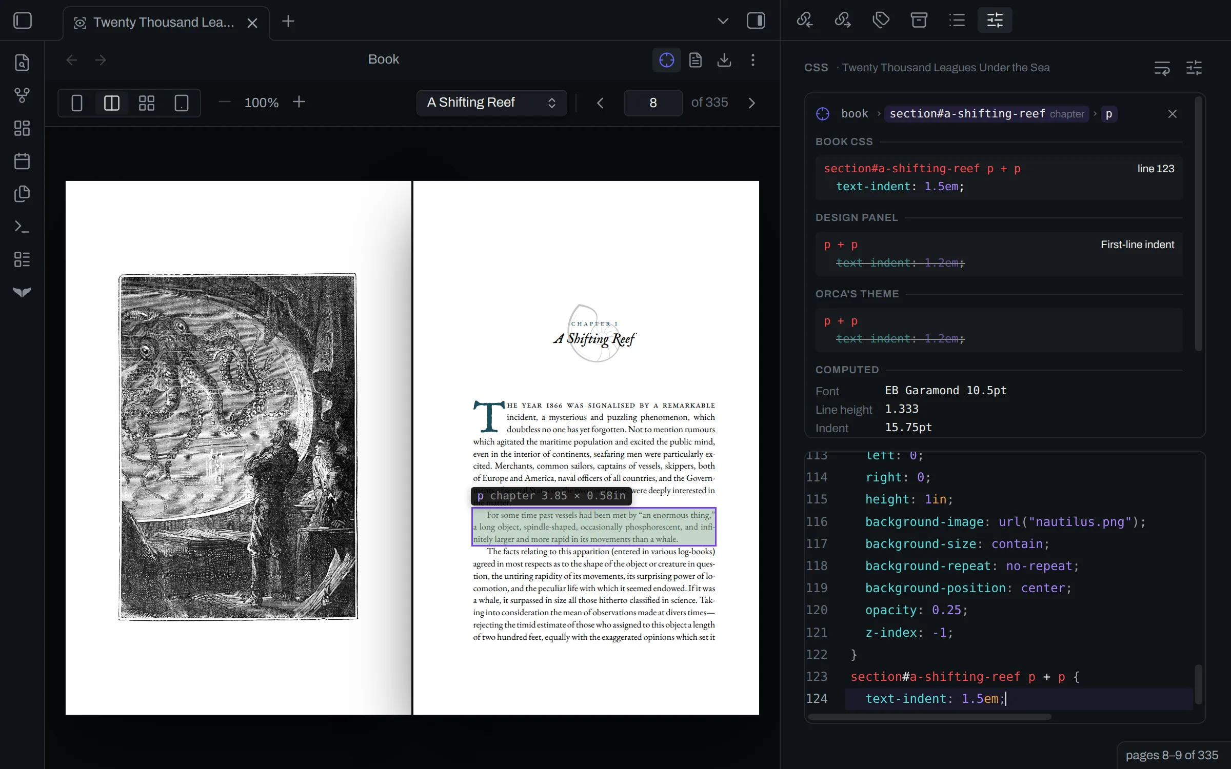Open a new tab with plus
The height and width of the screenshot is (769, 1231).
288,22
